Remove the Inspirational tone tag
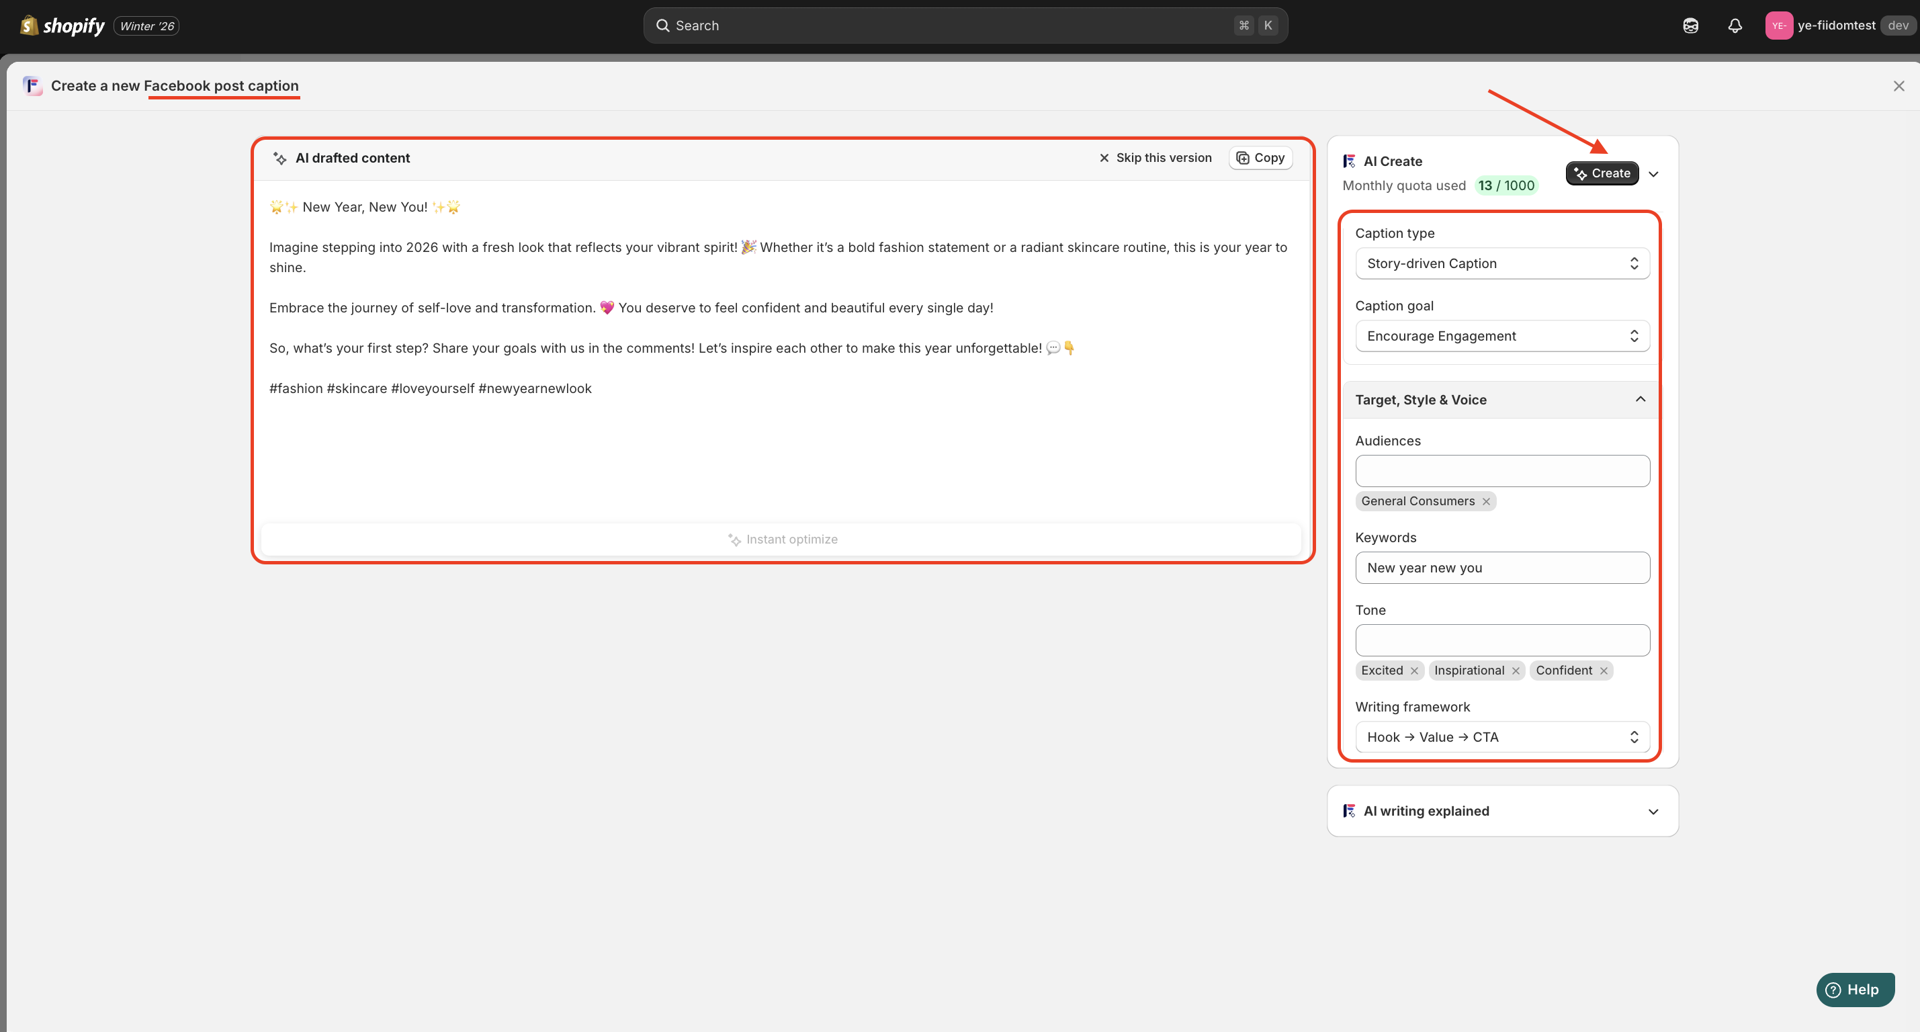Image resolution: width=1920 pixels, height=1032 pixels. tap(1516, 671)
